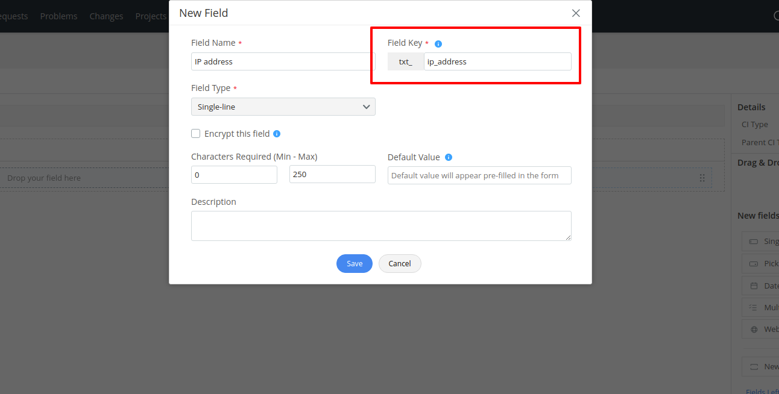Select the Date field calendar icon in the sidebar
Screen dimensions: 779x394
coord(755,285)
